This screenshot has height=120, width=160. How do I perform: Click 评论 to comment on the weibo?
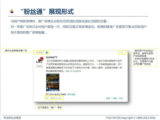tap(121, 98)
